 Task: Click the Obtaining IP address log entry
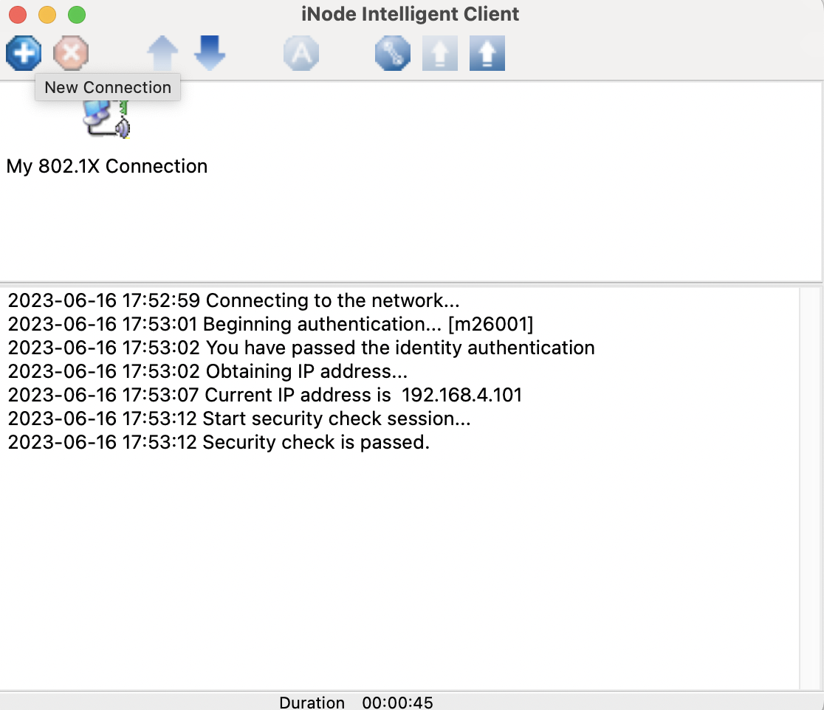pyautogui.click(x=207, y=371)
